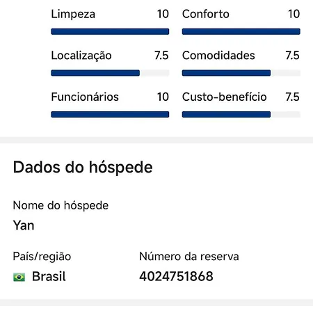
Task: Click the Conforto label
Action: coord(206,14)
